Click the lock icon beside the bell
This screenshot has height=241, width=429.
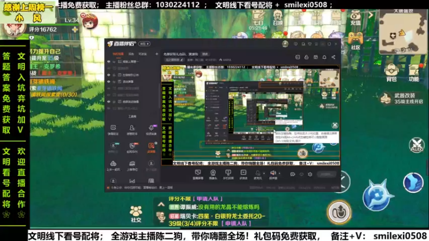[x=306, y=57]
